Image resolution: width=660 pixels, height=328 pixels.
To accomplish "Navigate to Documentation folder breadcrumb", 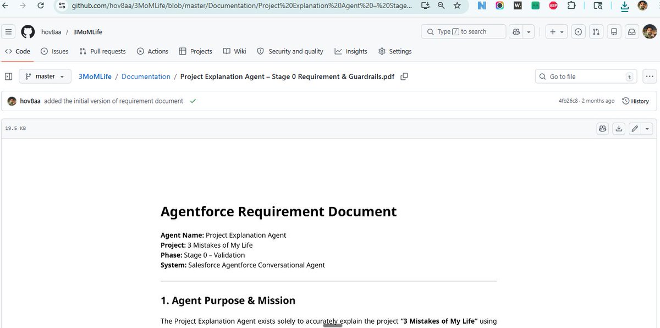I will point(146,76).
